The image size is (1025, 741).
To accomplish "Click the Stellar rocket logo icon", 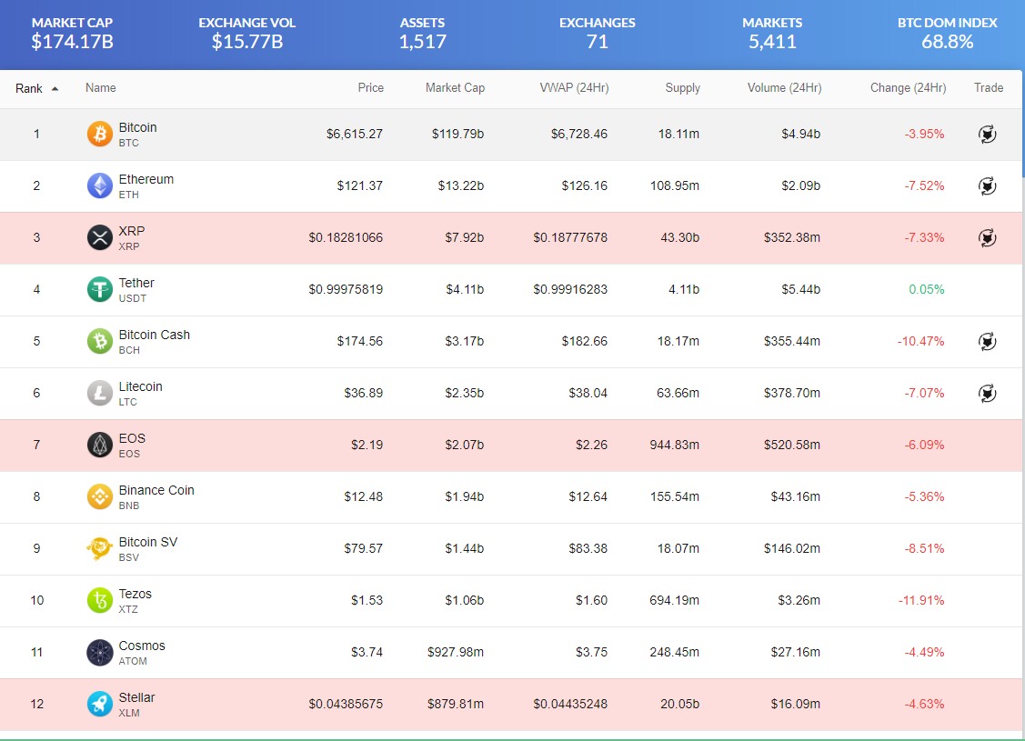I will pos(100,704).
